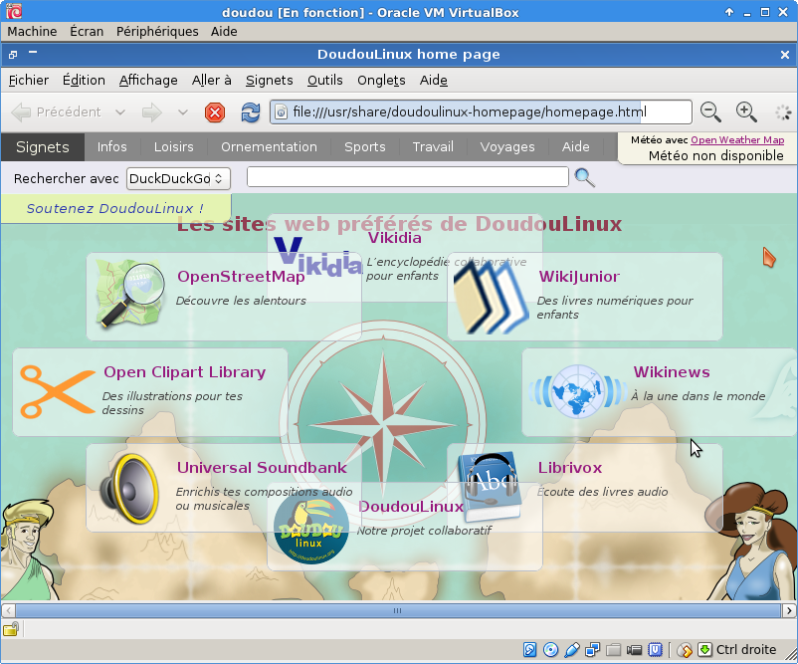Click the WikiJunior books icon
Screen dimensions: 798x664
pos(491,296)
